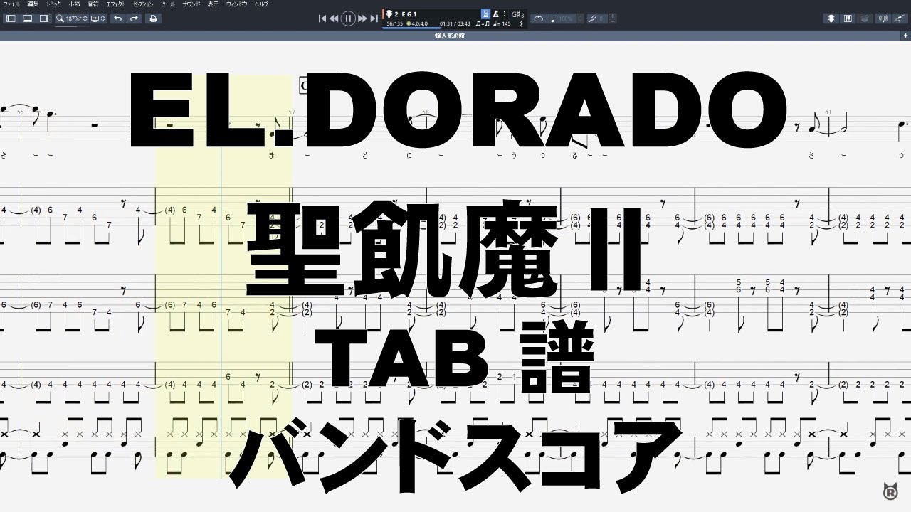Open the line-in guitar cable input

[x=900, y=18]
